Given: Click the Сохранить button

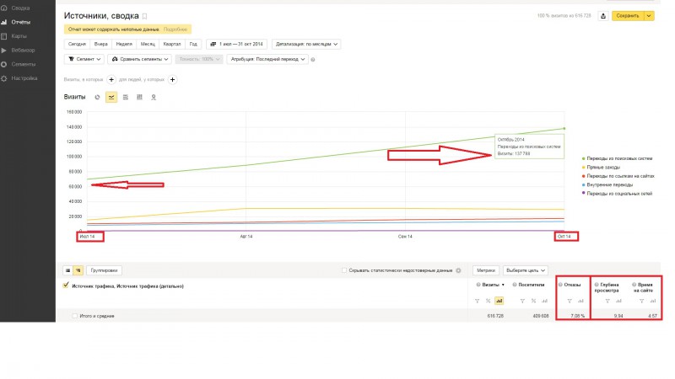Looking at the screenshot, I should (x=628, y=16).
